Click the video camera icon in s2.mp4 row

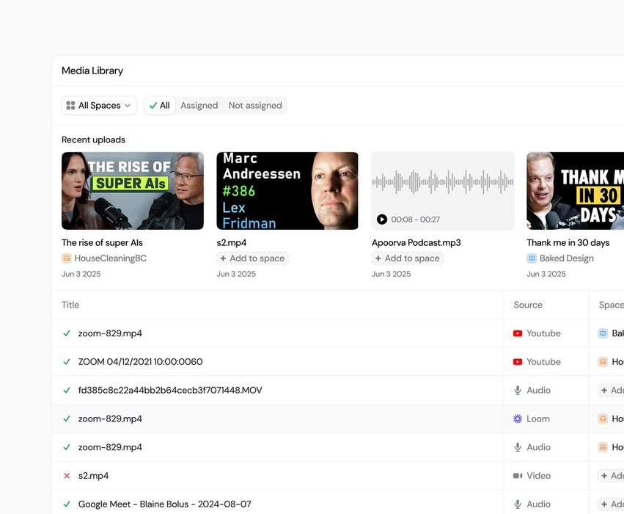coord(518,476)
